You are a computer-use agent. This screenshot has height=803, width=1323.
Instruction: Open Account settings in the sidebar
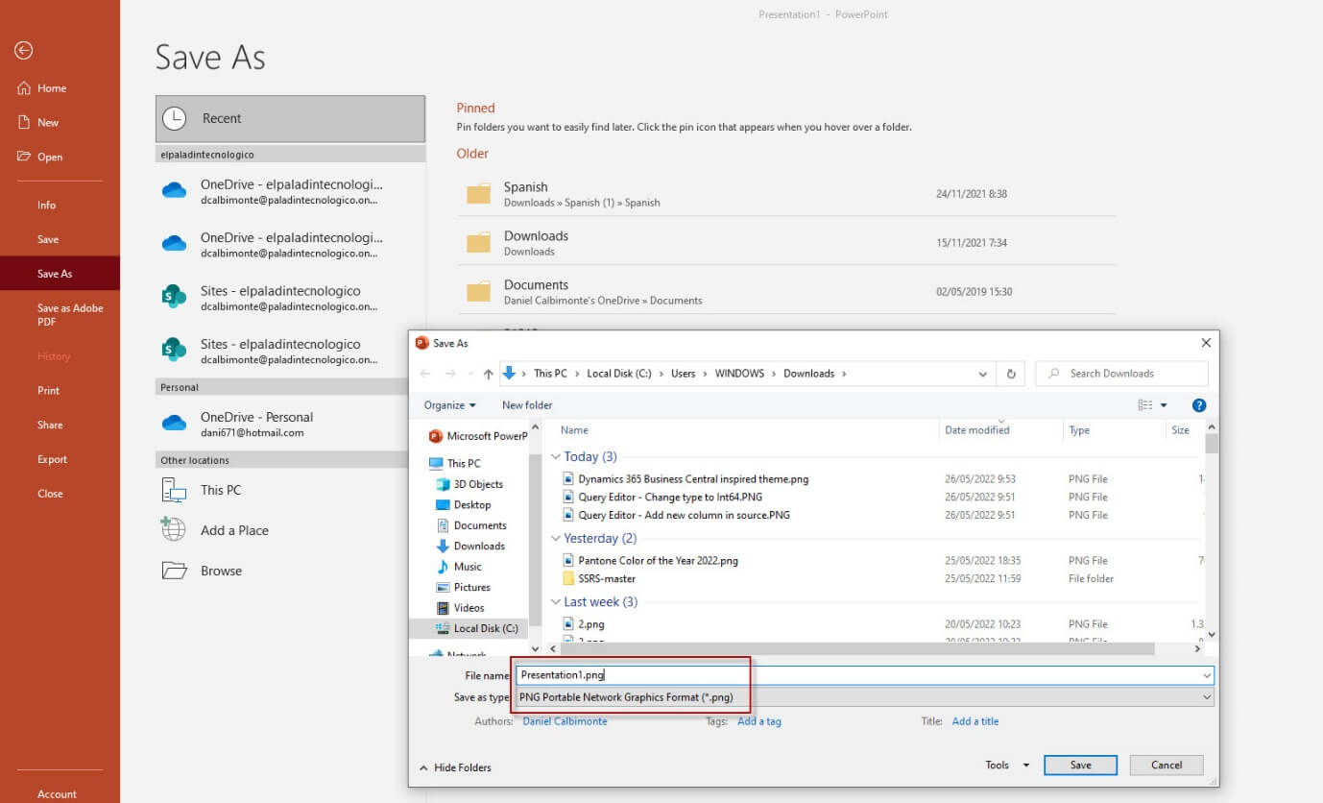coord(57,794)
